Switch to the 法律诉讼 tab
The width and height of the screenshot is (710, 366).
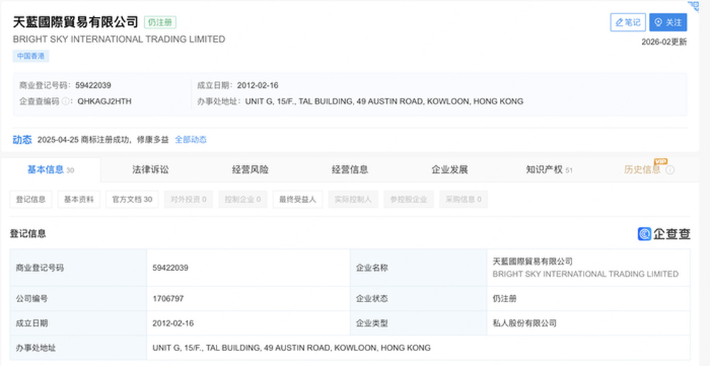tap(151, 170)
